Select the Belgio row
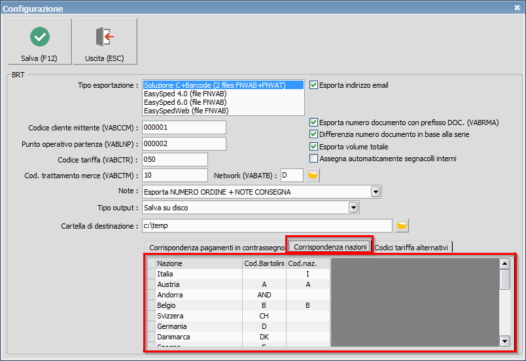The image size is (526, 361). [x=239, y=305]
